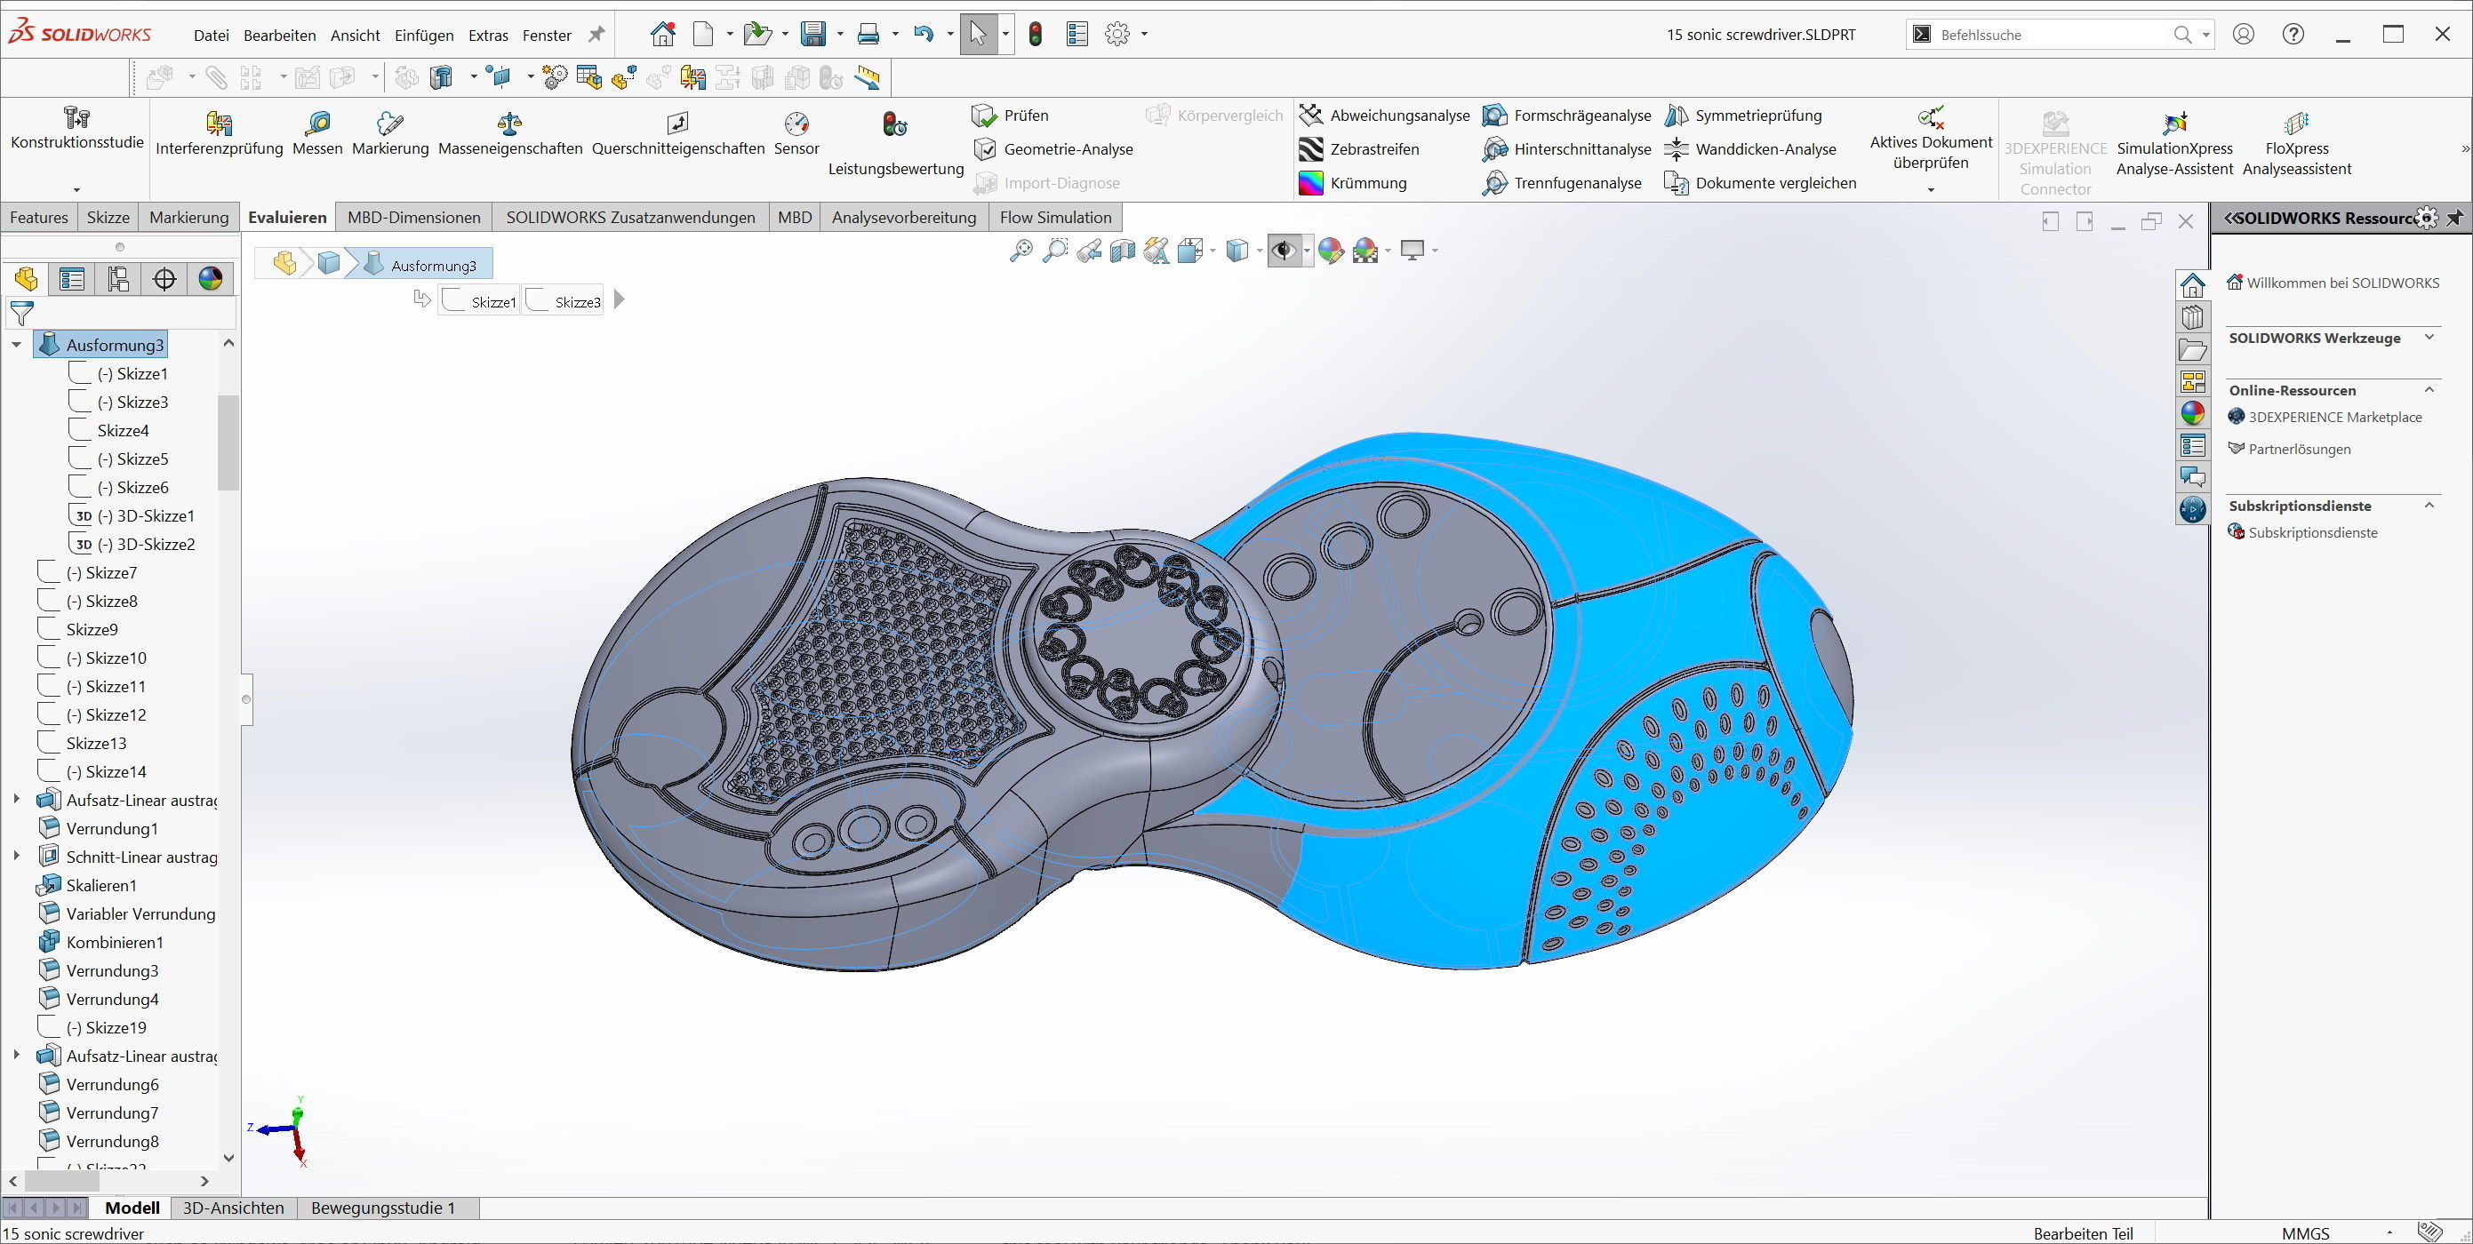Click the DisplayManager color sphere tab

[x=211, y=279]
